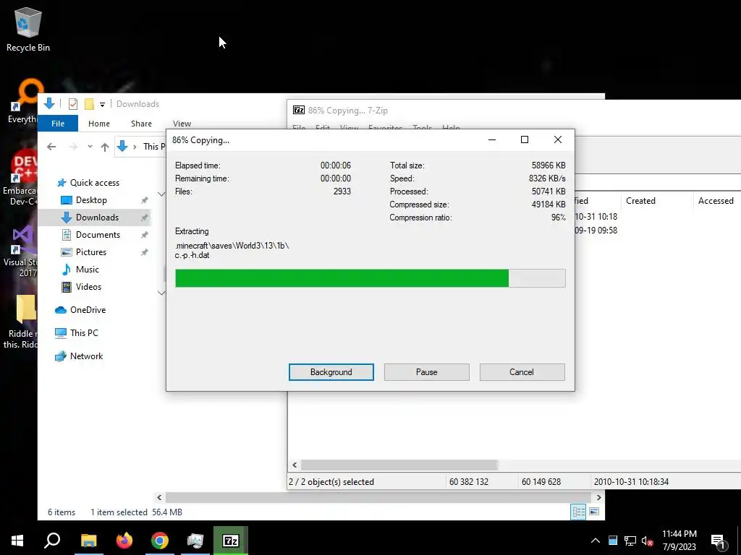The height and width of the screenshot is (555, 741).
Task: Open Embarcadero Dev-C++ desktop shortcut
Action: coord(20,178)
